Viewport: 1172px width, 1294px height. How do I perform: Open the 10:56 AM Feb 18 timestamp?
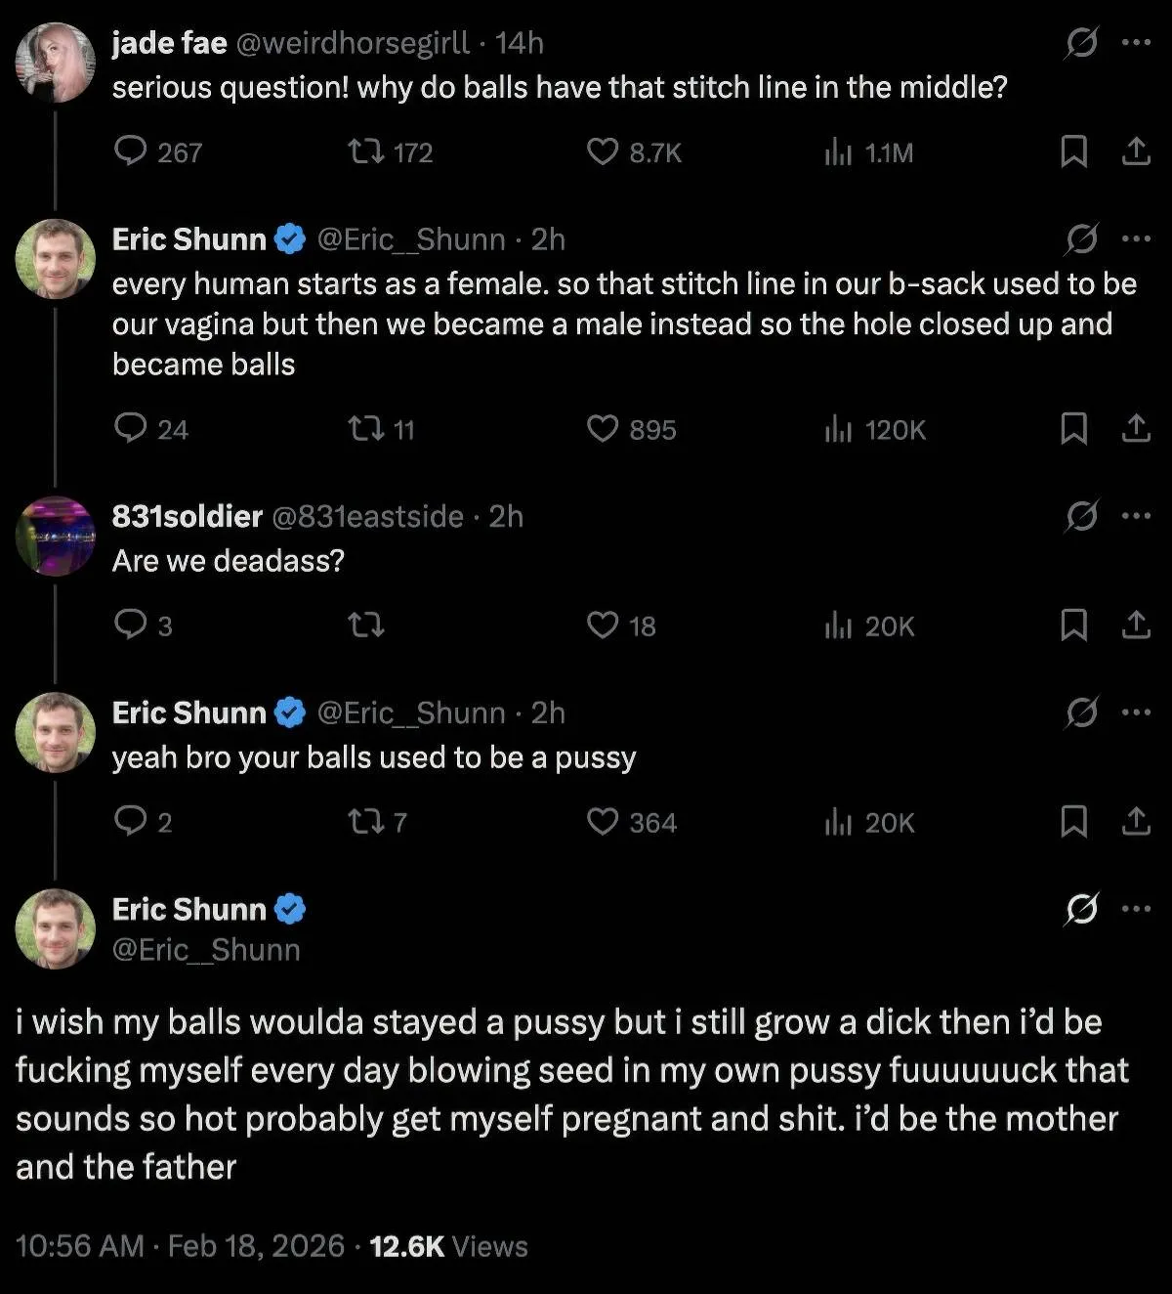tap(180, 1246)
